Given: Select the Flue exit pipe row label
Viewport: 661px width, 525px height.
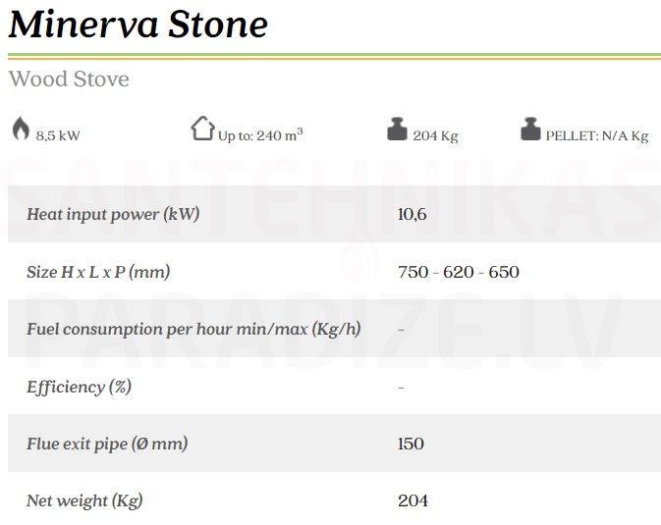Looking at the screenshot, I should (107, 444).
